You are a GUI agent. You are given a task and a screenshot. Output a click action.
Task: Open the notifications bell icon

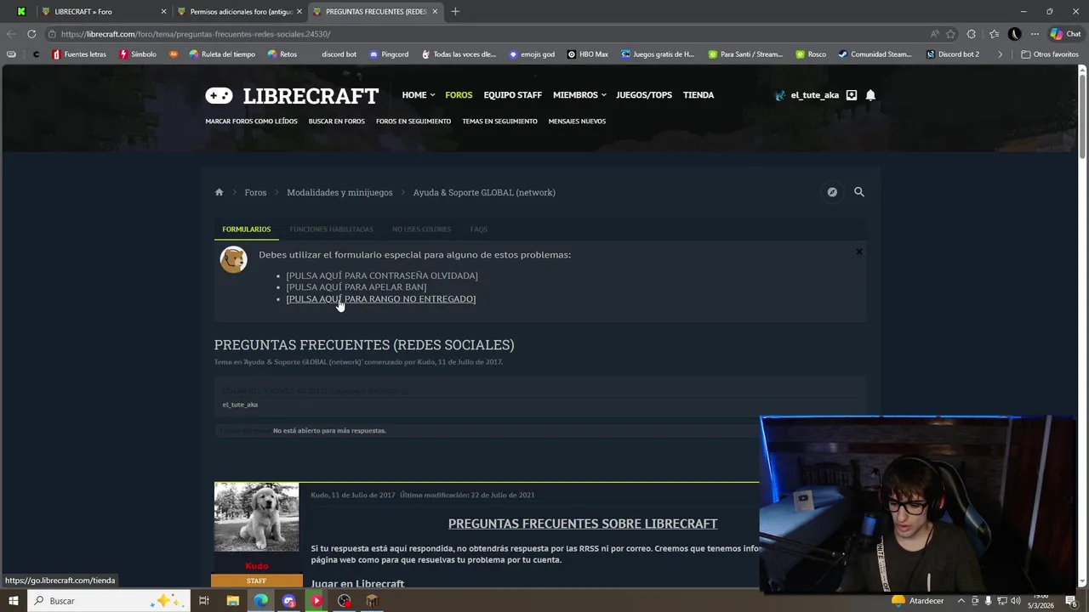pyautogui.click(x=870, y=95)
